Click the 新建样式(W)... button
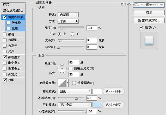The image size is (166, 115). (149, 21)
